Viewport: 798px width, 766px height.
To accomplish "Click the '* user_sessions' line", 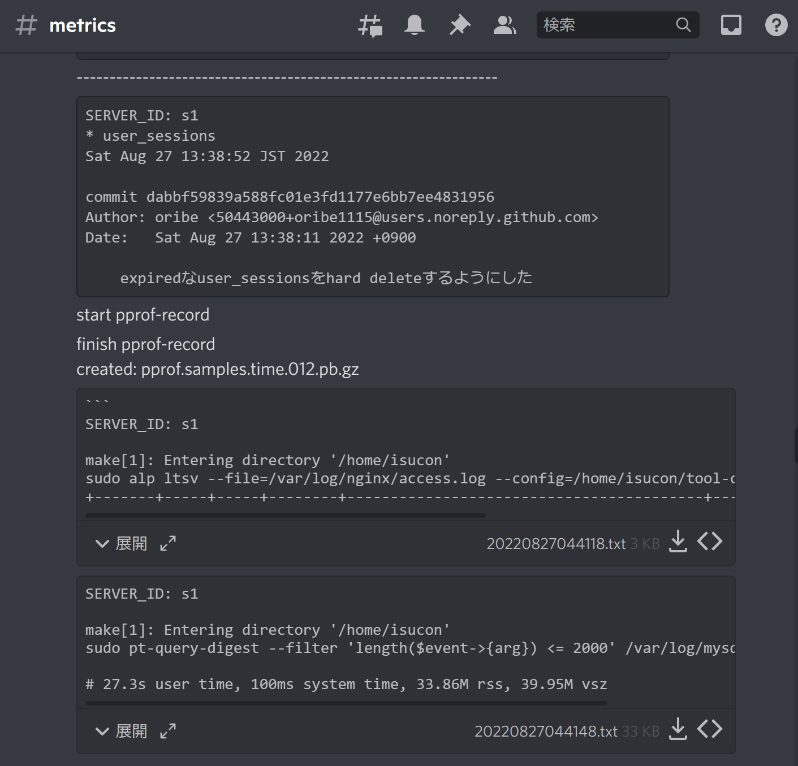I will (150, 136).
